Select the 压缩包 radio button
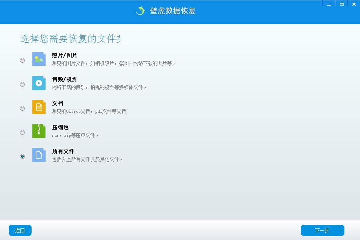This screenshot has height=240, width=360. (22, 132)
